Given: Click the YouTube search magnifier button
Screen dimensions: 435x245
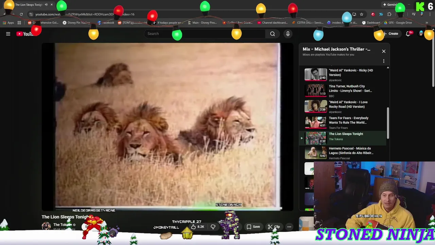Looking at the screenshot, I should click(273, 34).
